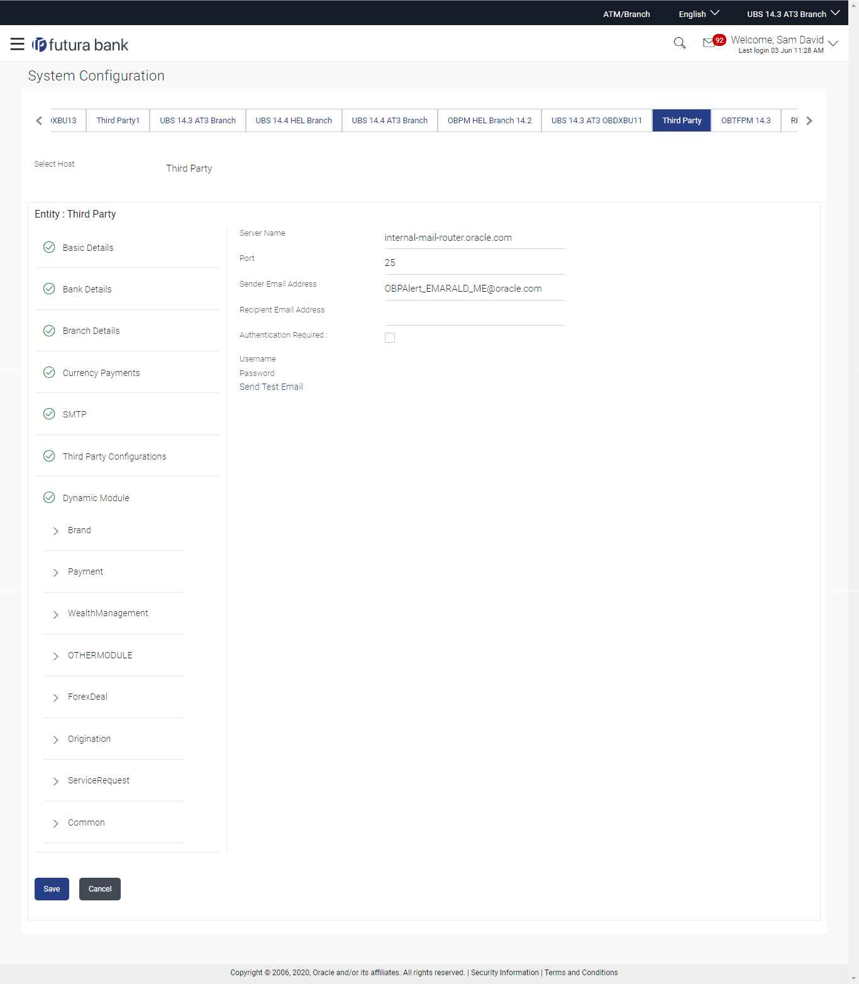This screenshot has height=984, width=859.
Task: Expand the Common module chevron
Action: coord(55,823)
